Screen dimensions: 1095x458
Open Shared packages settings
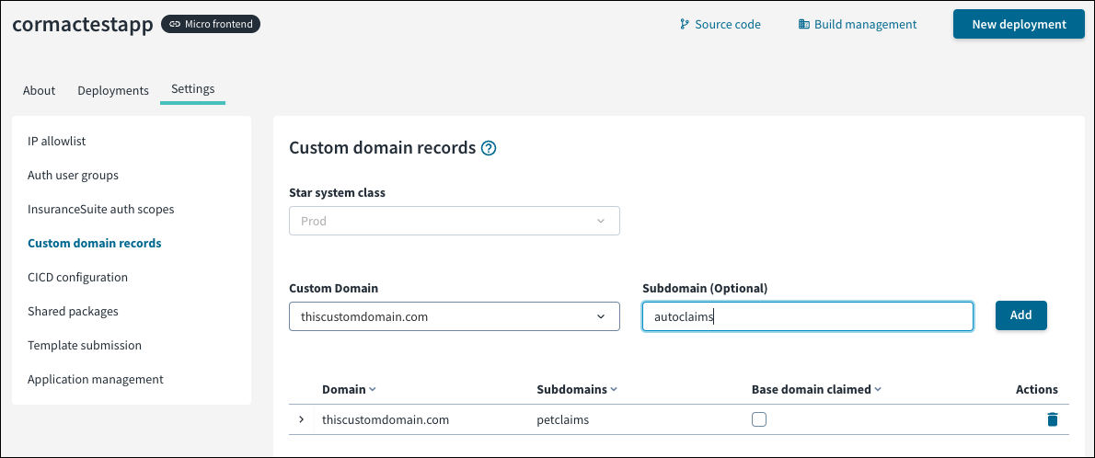pyautogui.click(x=73, y=312)
